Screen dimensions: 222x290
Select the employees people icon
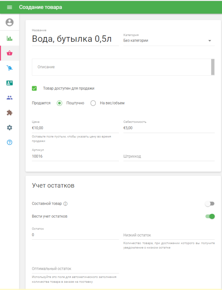9,97
